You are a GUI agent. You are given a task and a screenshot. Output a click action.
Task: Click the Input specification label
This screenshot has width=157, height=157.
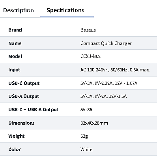coord(14,70)
